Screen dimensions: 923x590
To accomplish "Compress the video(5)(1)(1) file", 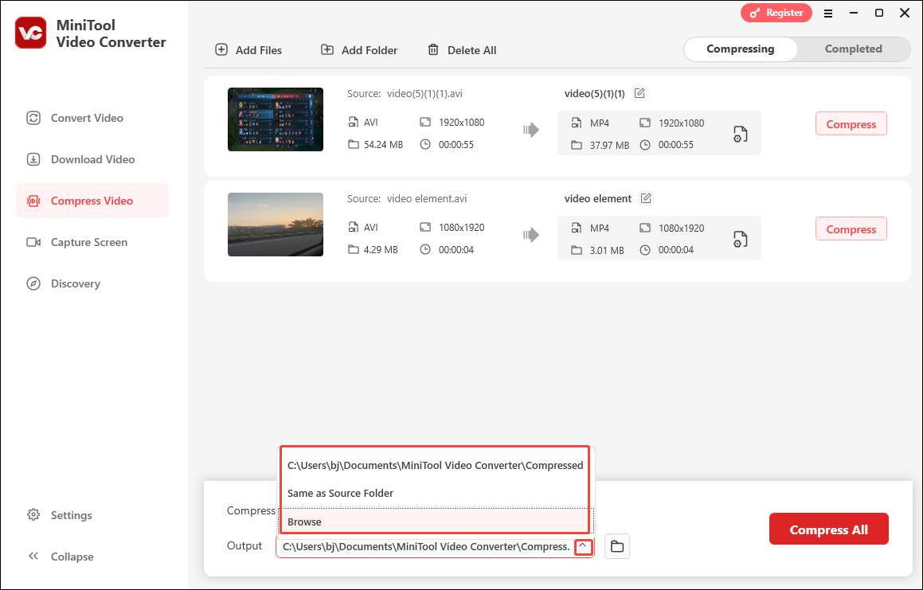I will tap(851, 123).
